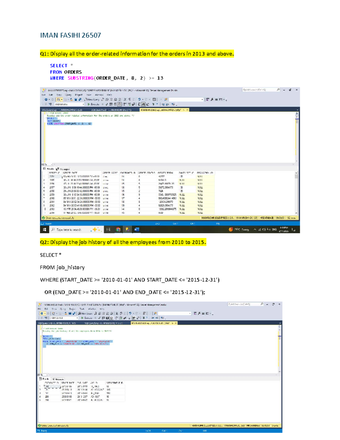This screenshot has height=440, width=340.
Task: Open the Back navigation dropdown arrow
Action: [49, 99]
